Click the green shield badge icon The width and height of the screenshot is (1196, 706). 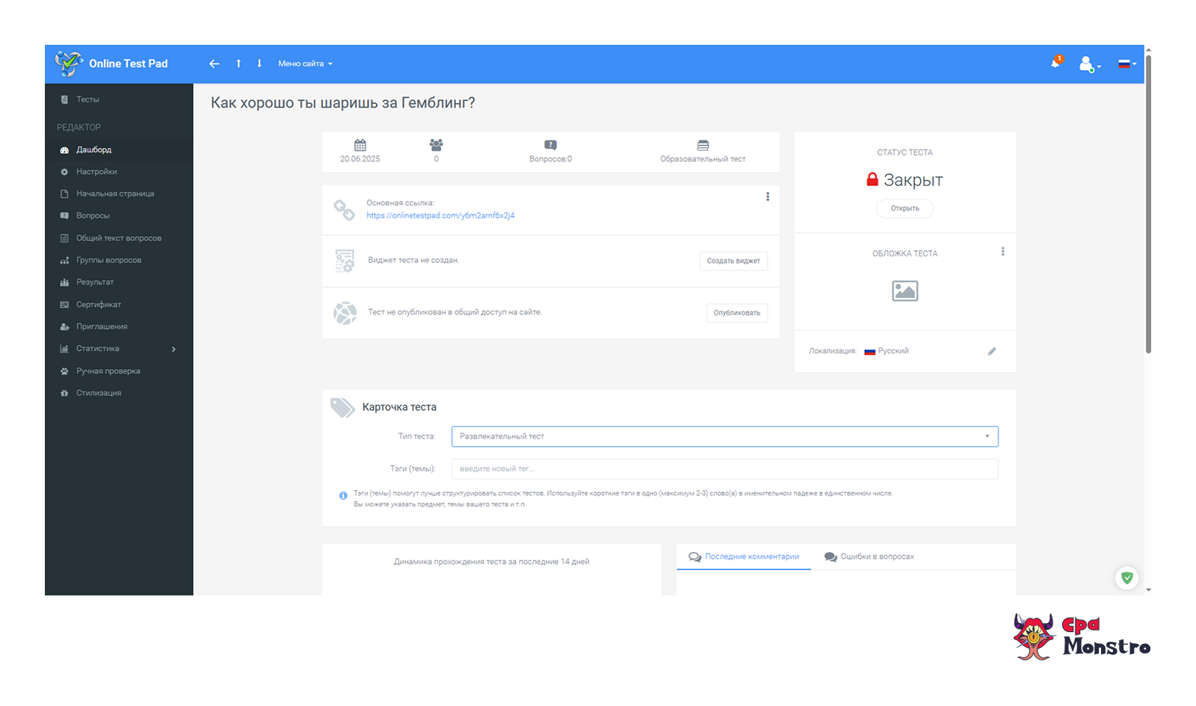[x=1126, y=578]
